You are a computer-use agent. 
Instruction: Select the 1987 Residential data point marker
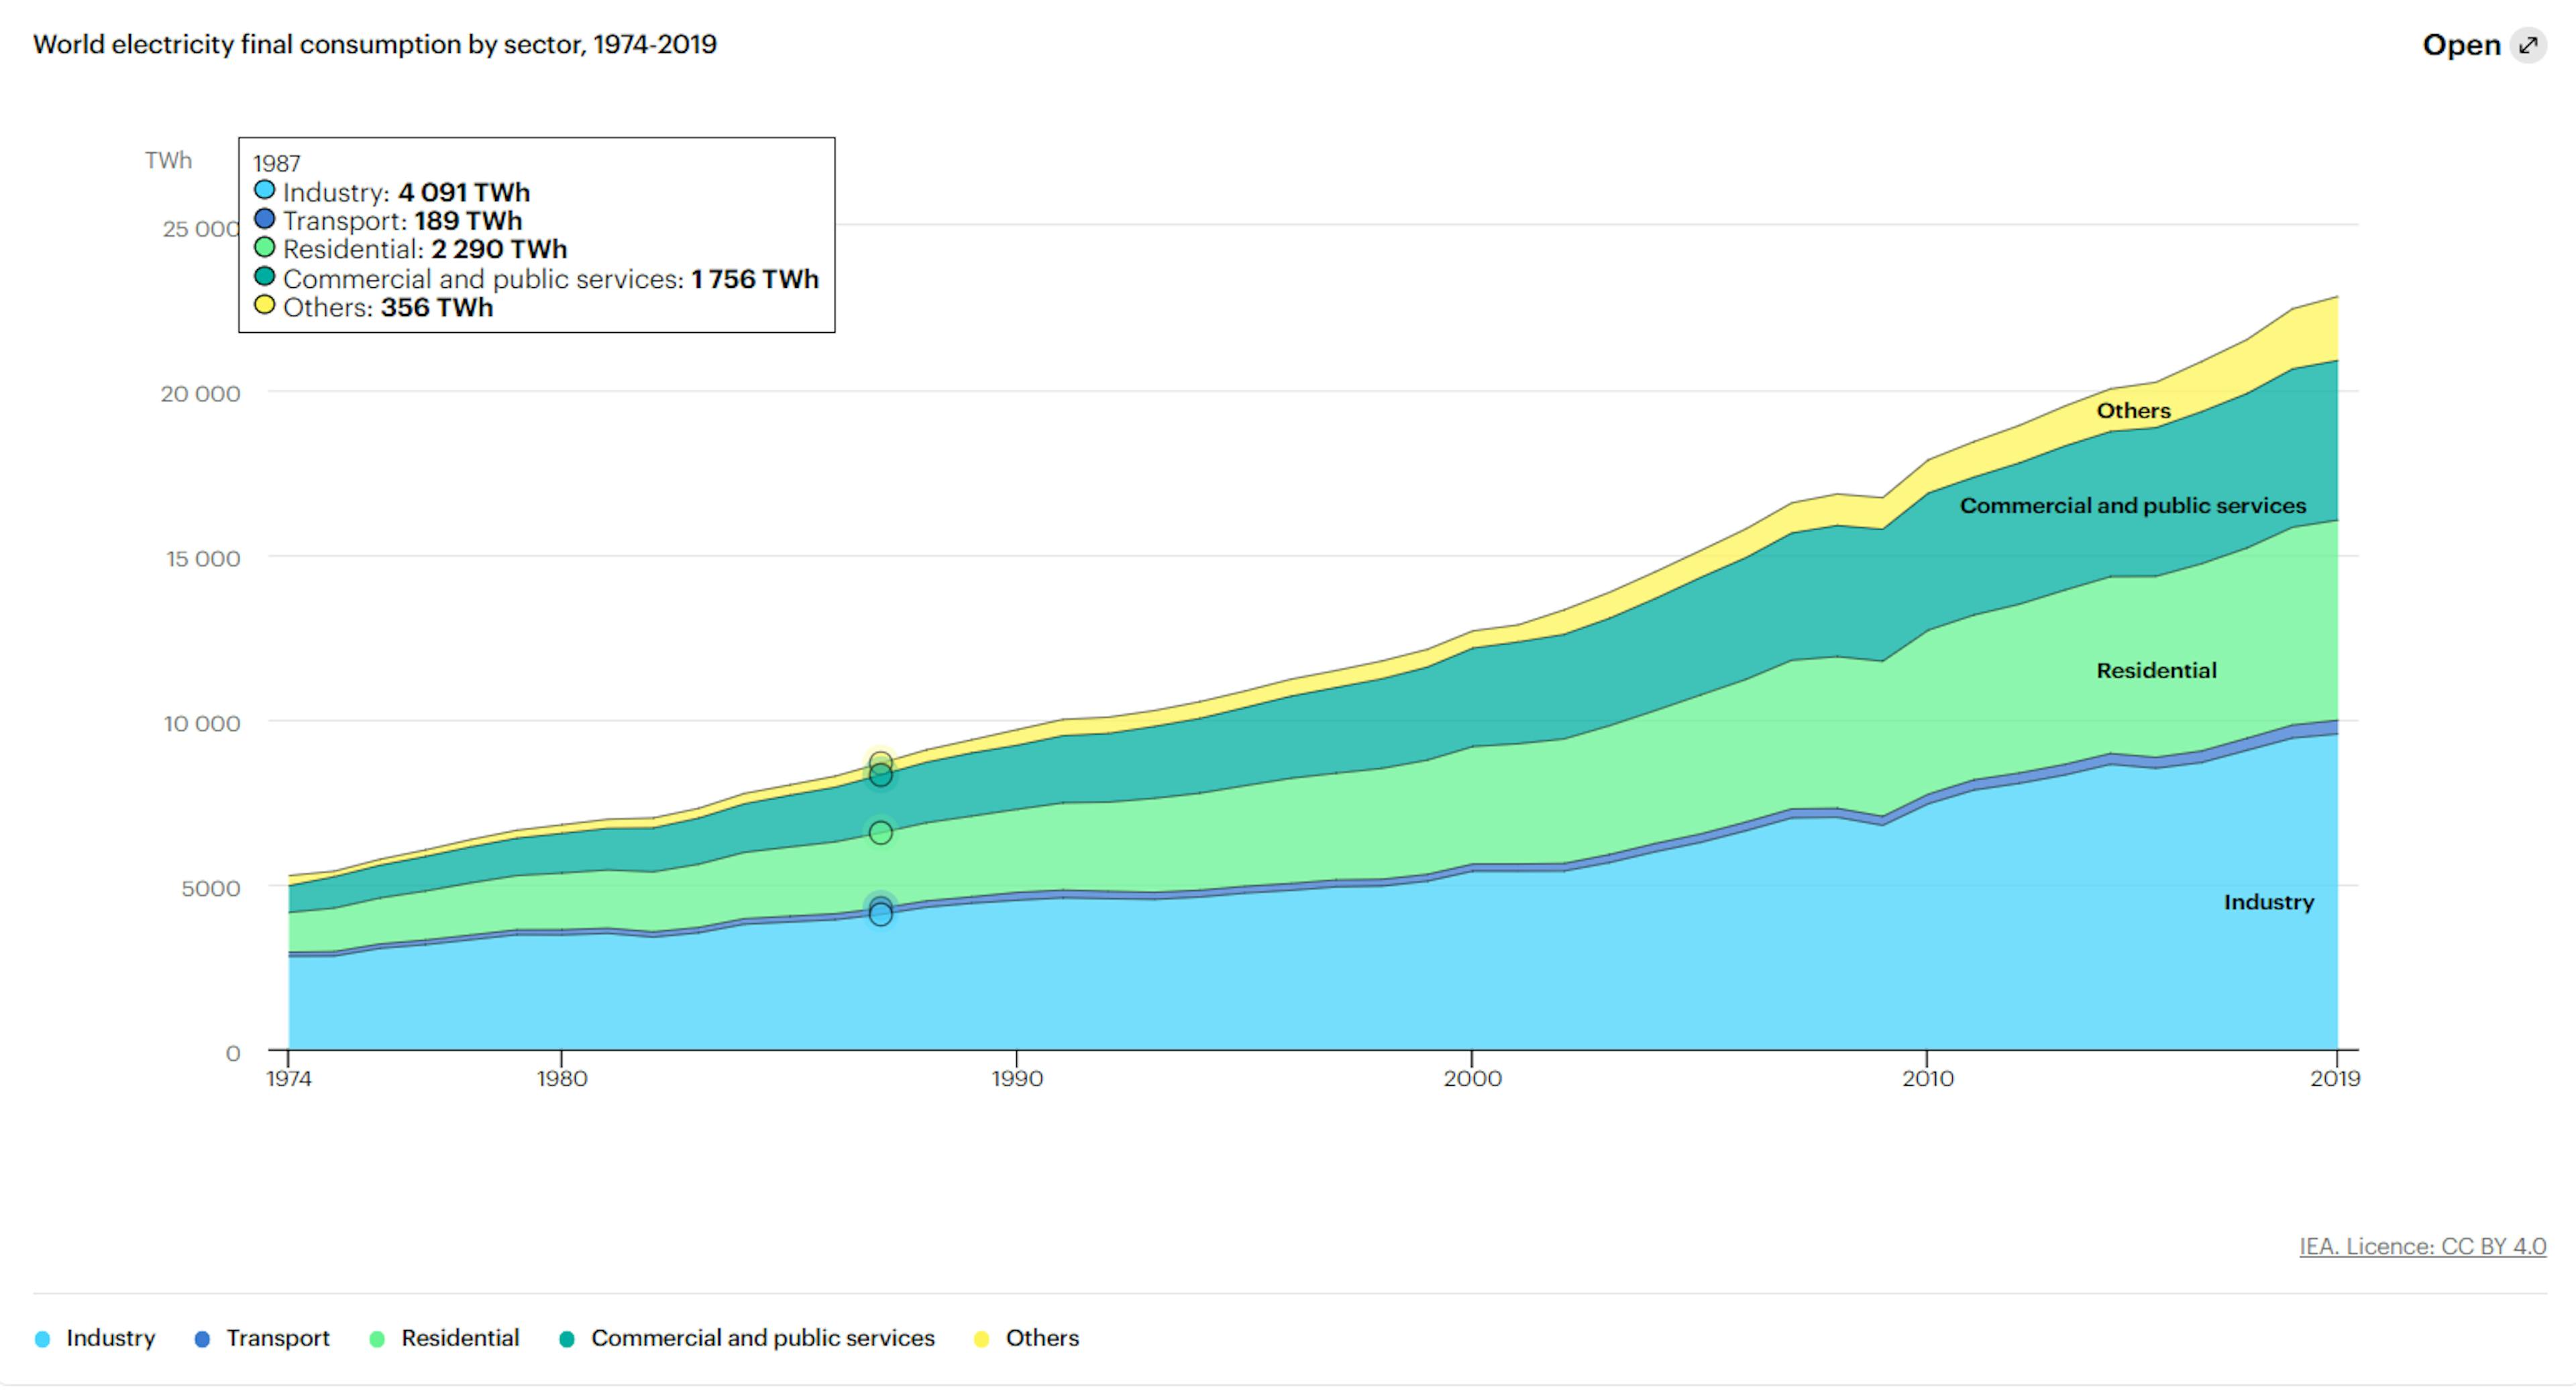point(880,833)
